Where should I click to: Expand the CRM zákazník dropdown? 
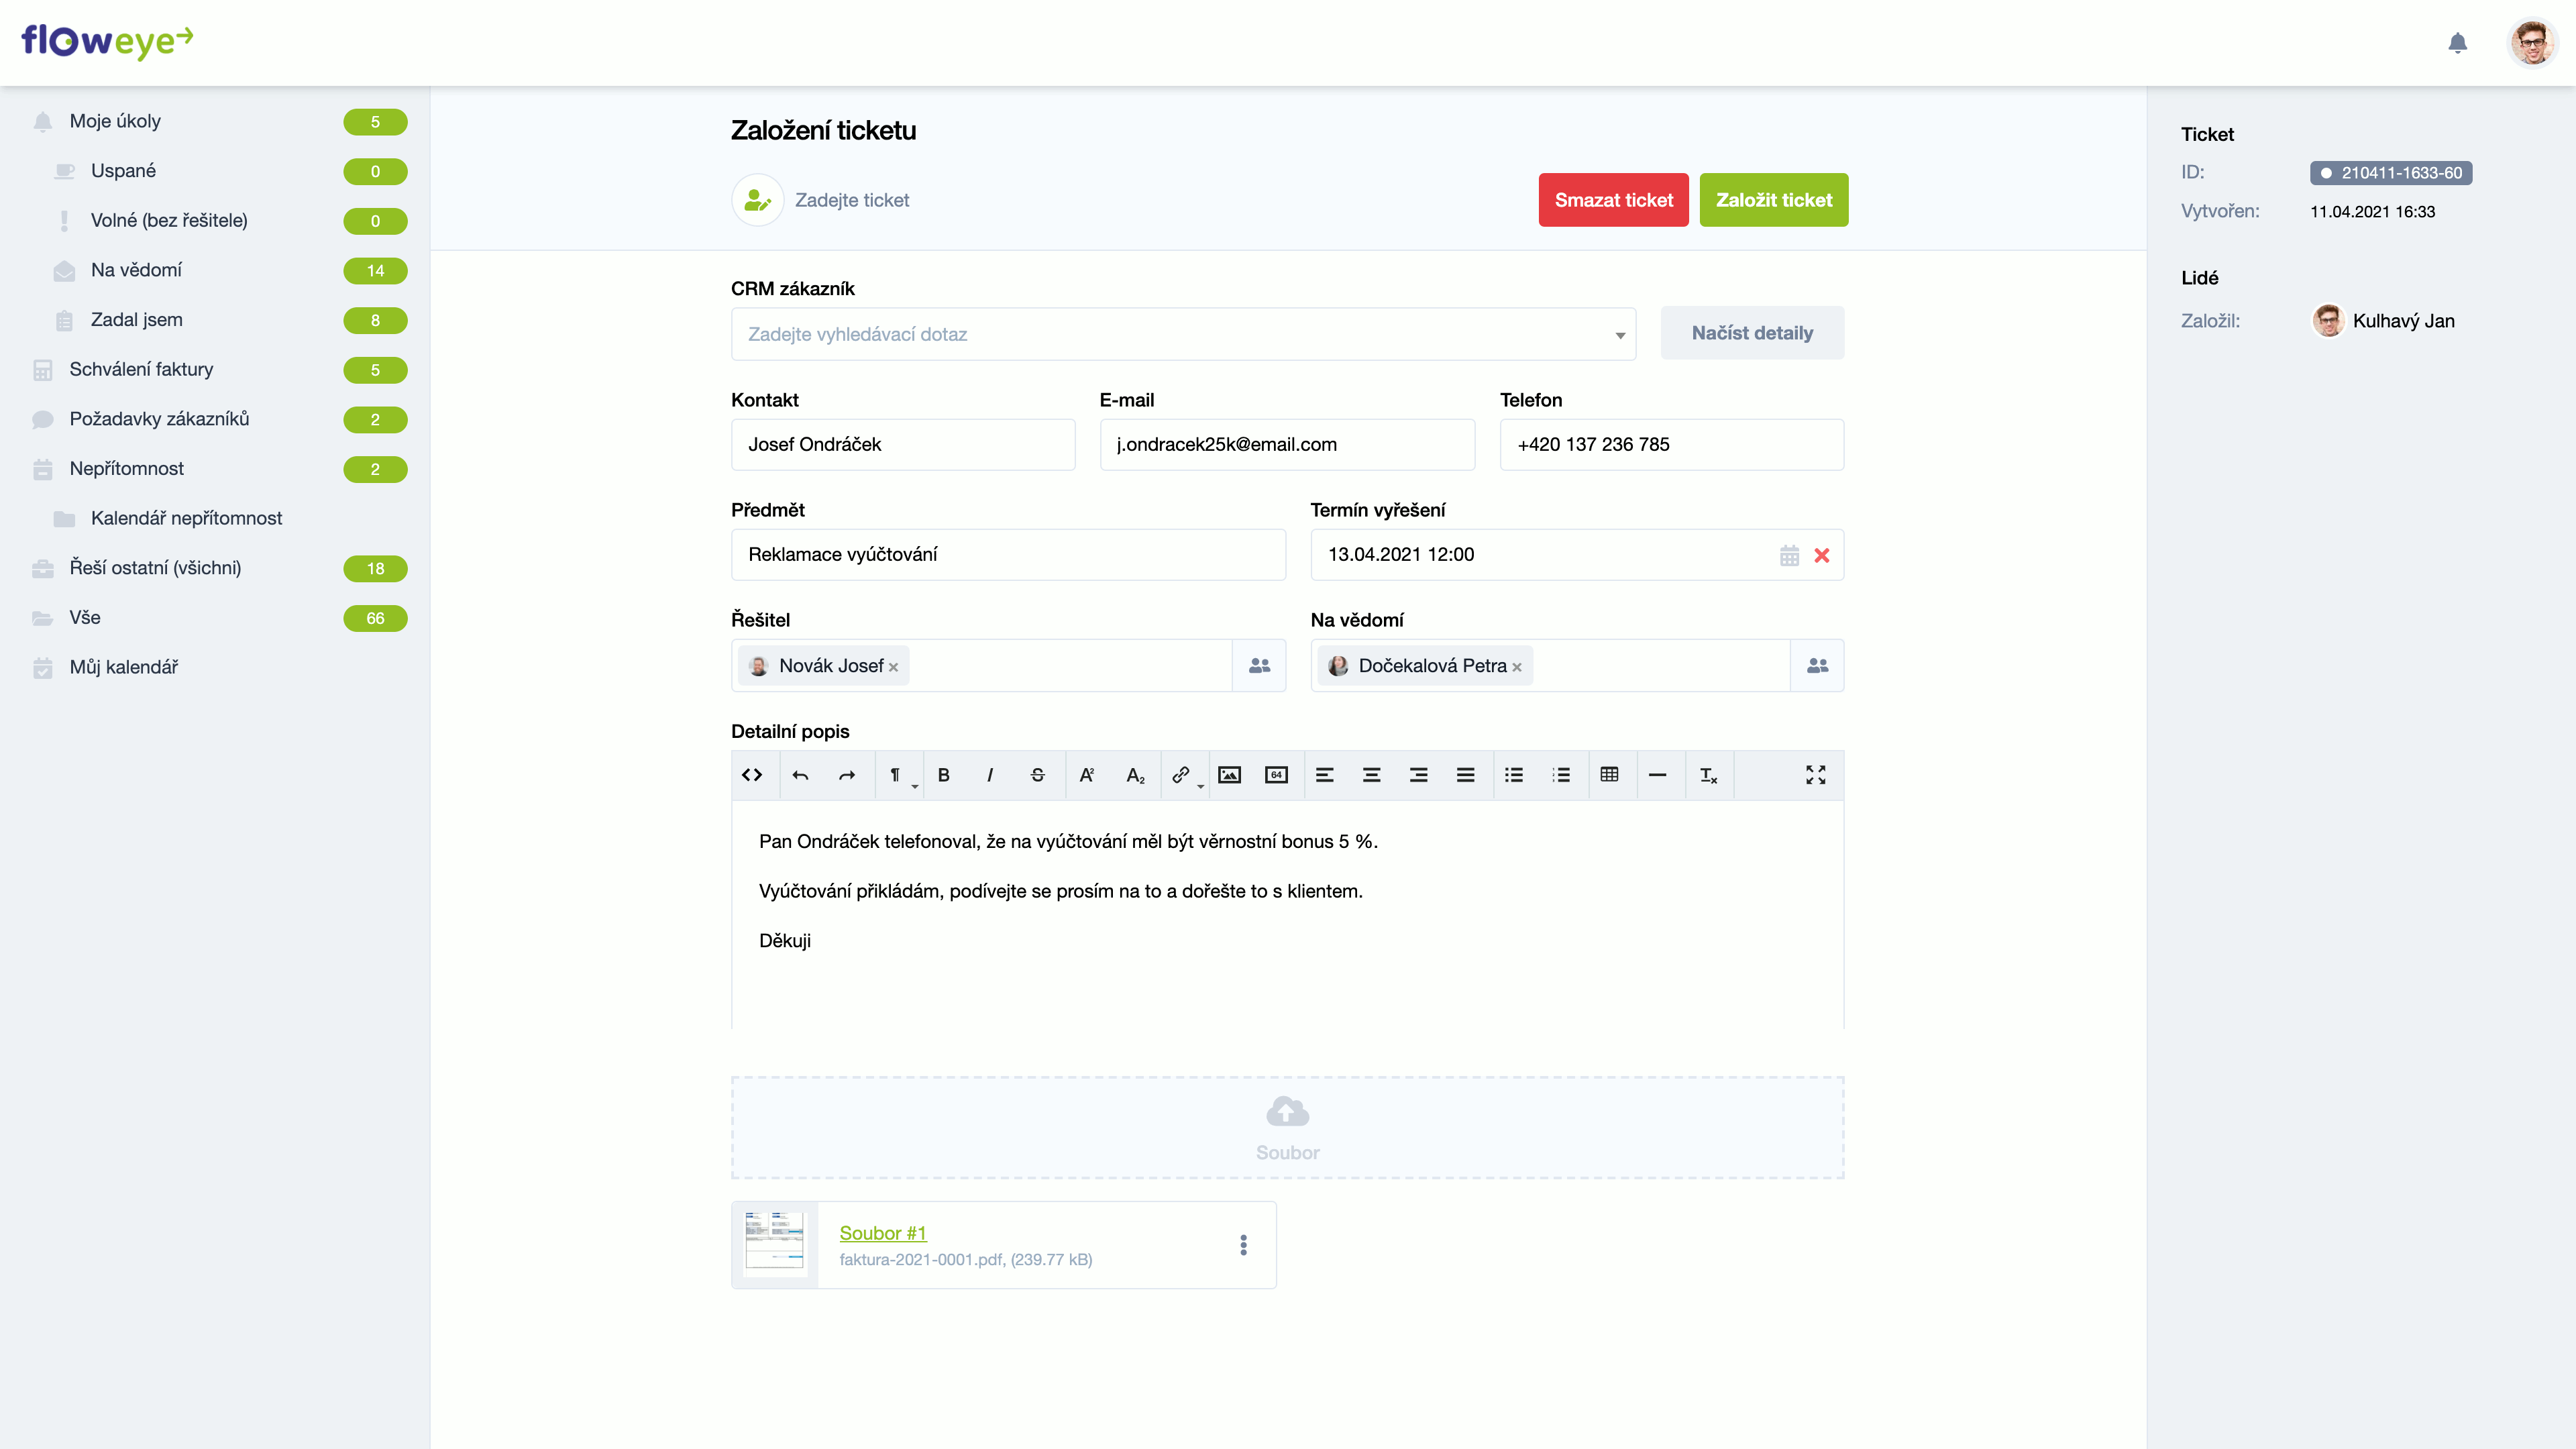tap(1619, 335)
